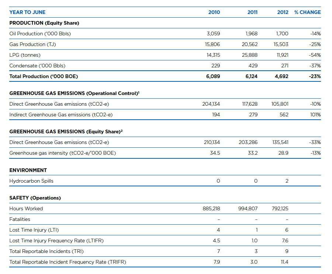
Task: Click the 101% indirect emissions change
Action: coord(315,115)
